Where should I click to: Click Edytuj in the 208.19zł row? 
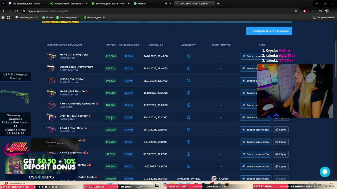tap(281, 166)
